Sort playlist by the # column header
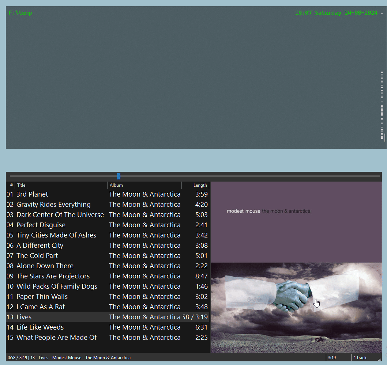The width and height of the screenshot is (387, 365). pos(11,185)
